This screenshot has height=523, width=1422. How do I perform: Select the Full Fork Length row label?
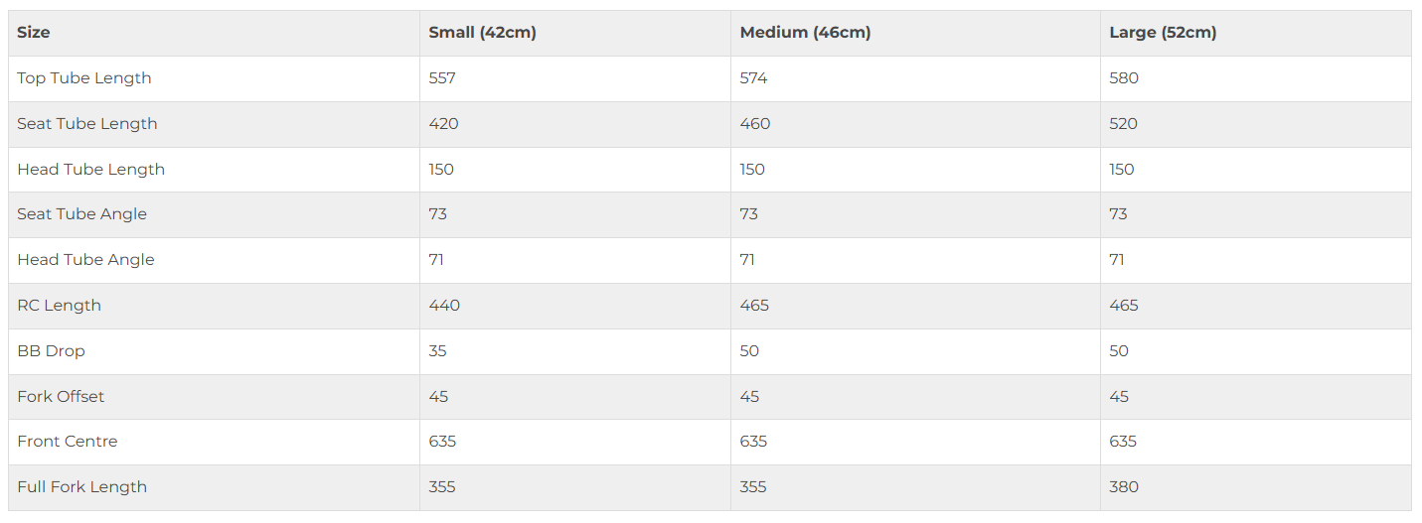[81, 487]
